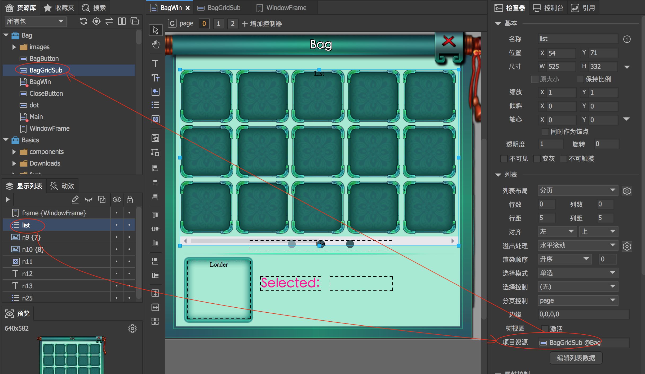The width and height of the screenshot is (645, 374).
Task: Open the 溢出处理 dropdown
Action: pos(578,245)
